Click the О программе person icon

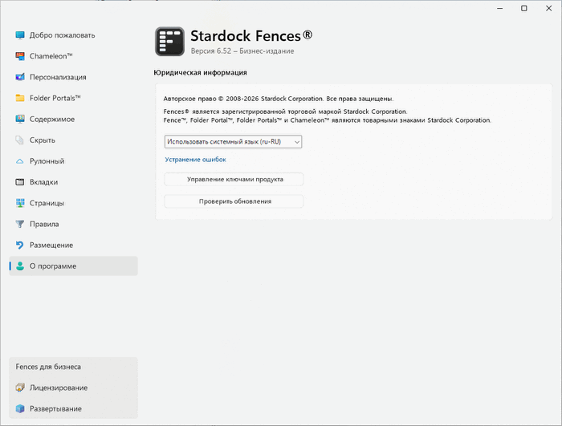20,266
